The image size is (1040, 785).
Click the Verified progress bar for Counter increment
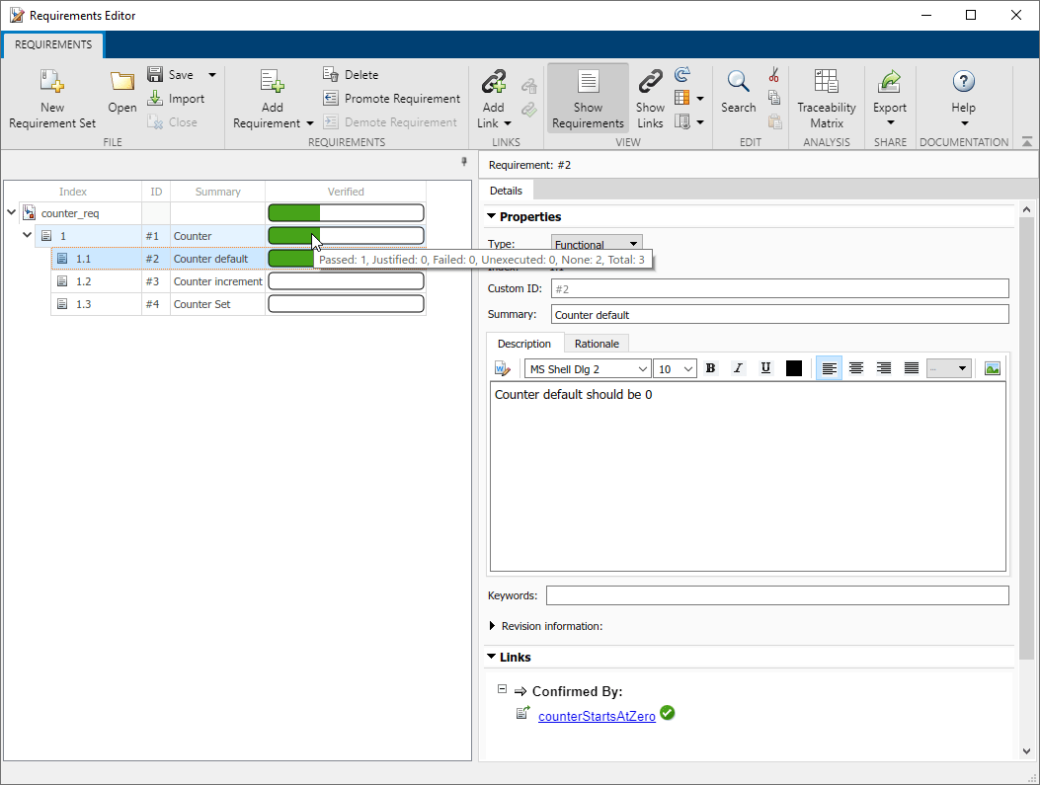[x=346, y=280]
